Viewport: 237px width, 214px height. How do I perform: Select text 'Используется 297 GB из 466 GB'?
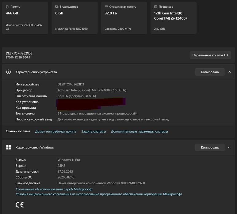[24, 27]
